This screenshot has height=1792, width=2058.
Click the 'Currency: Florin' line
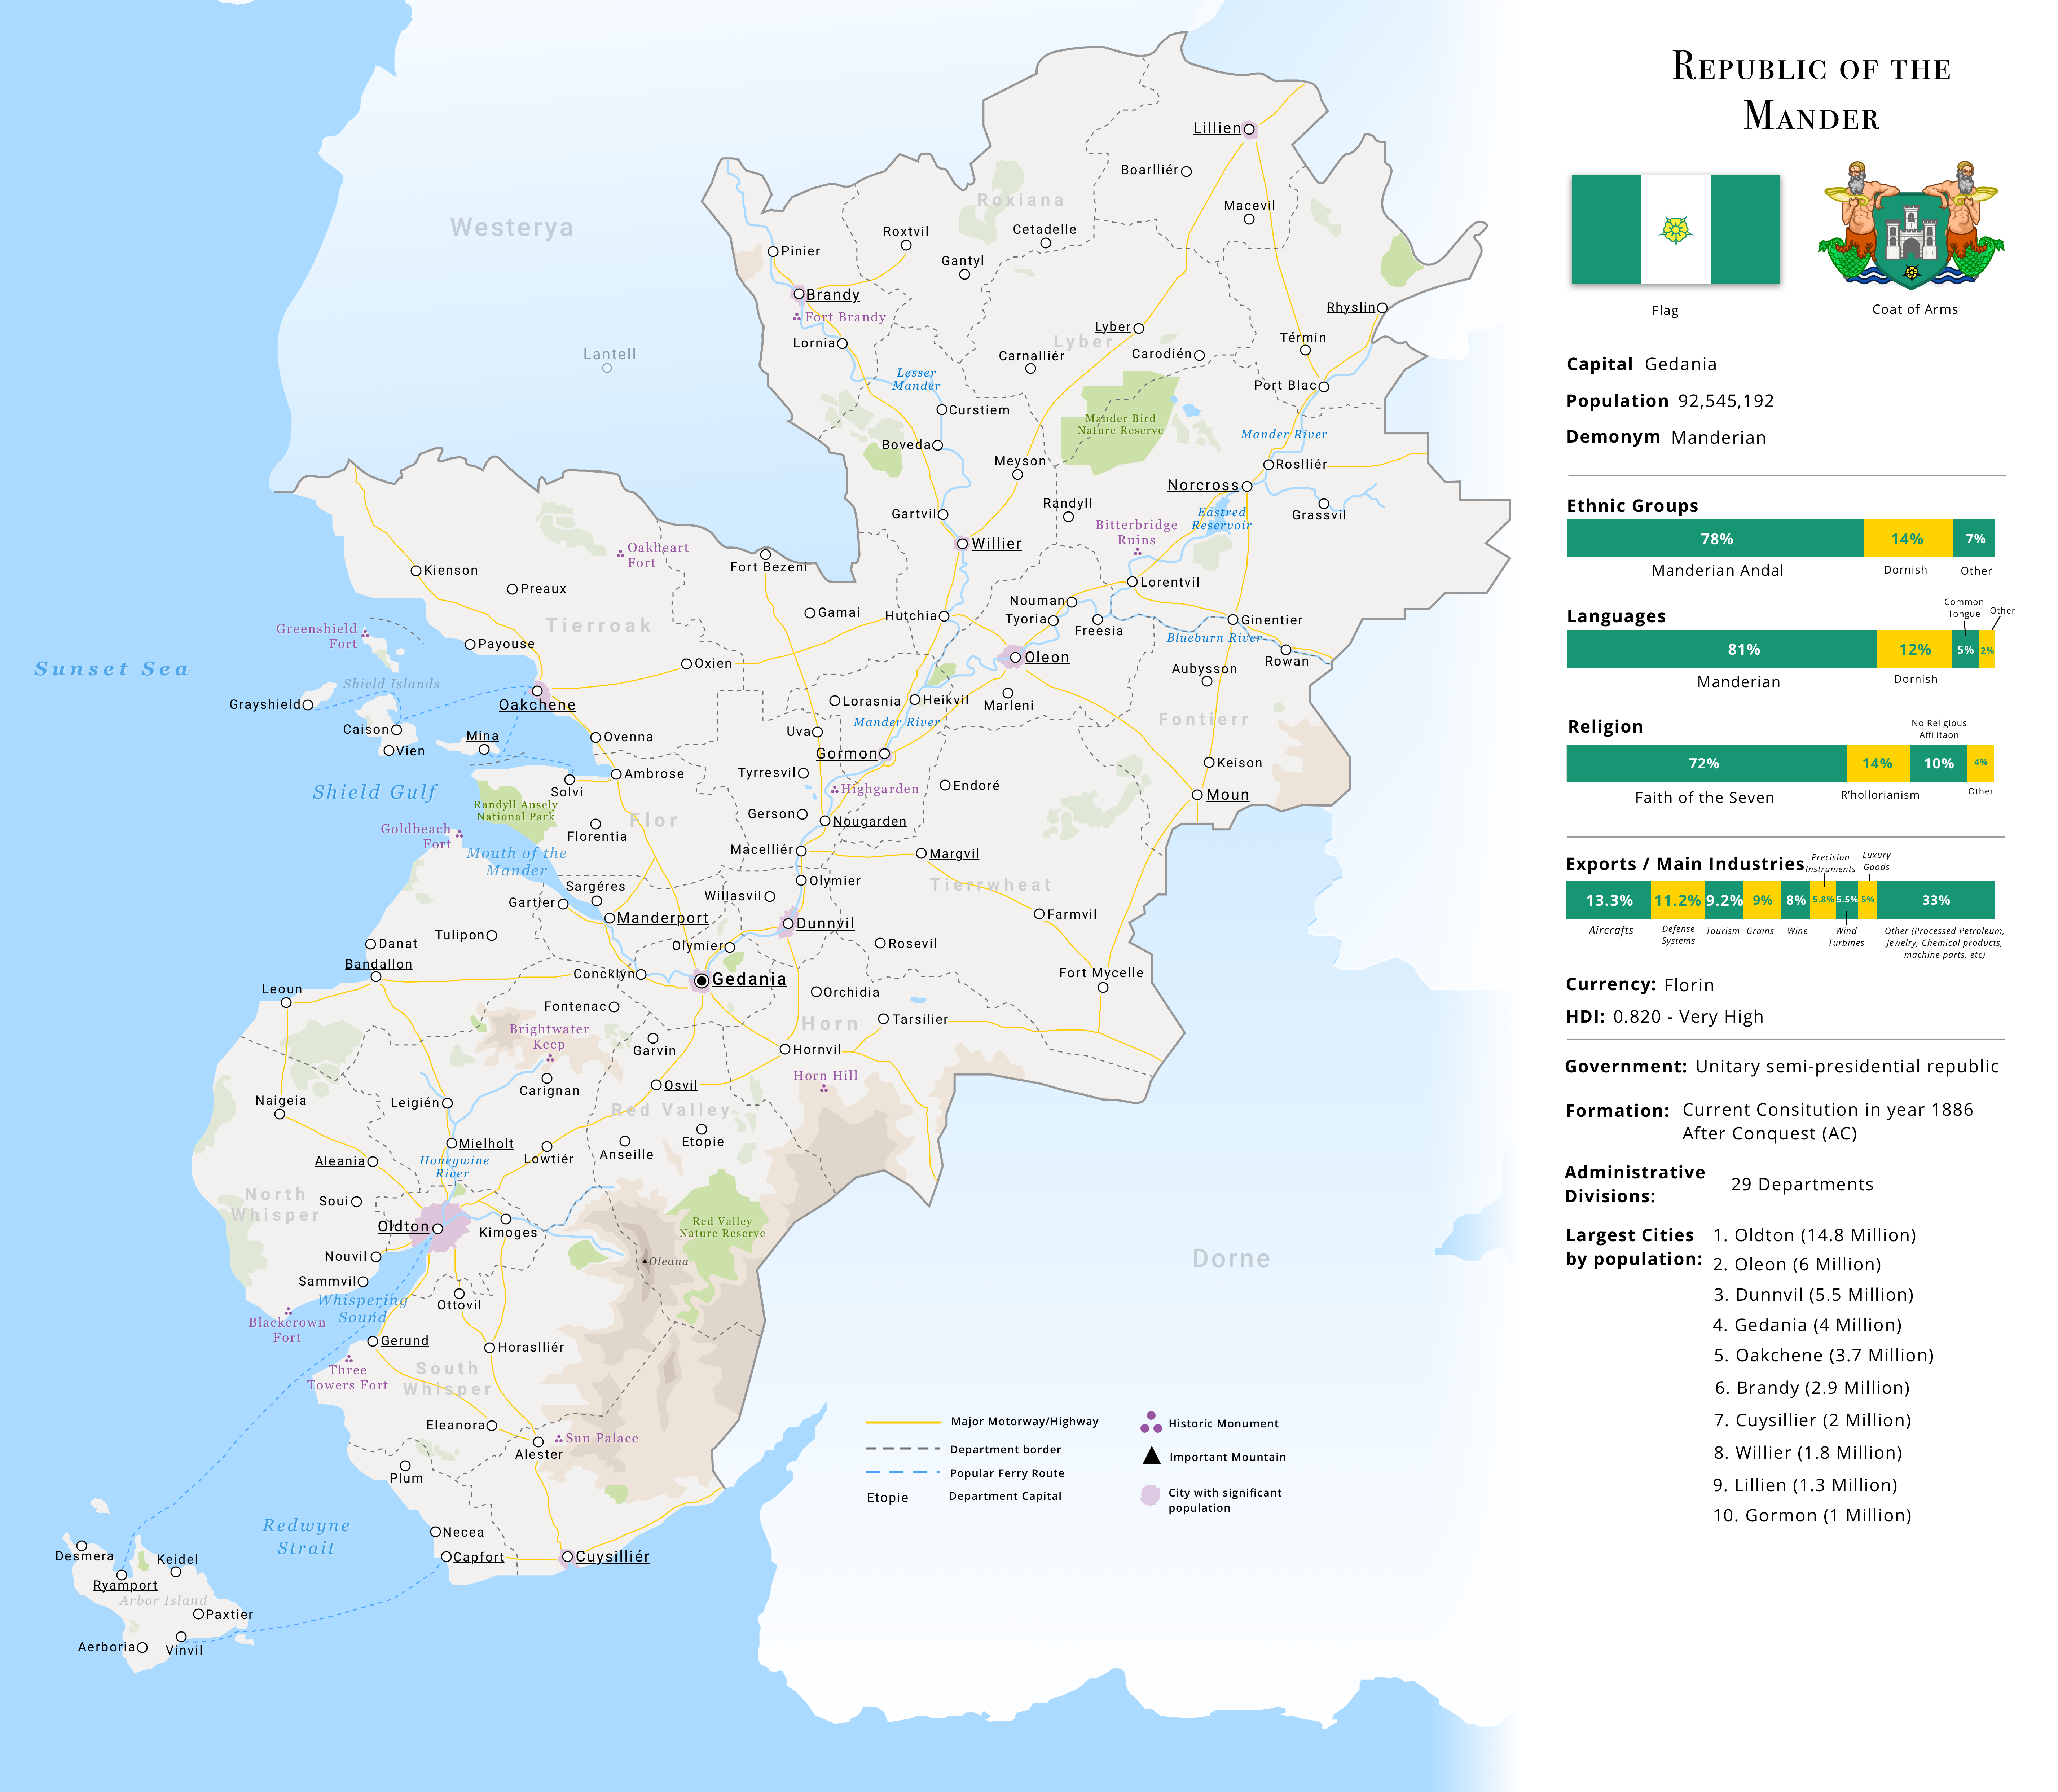pyautogui.click(x=1640, y=985)
